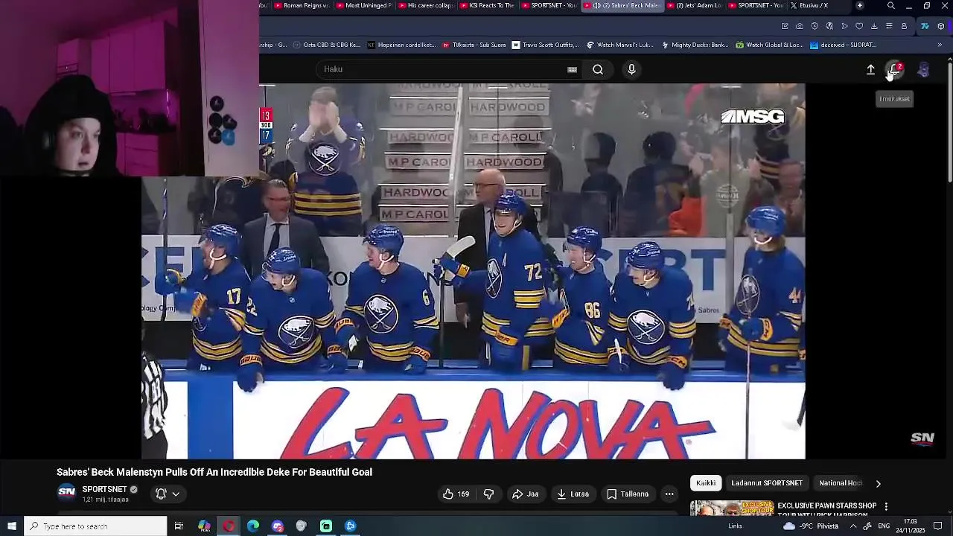The height and width of the screenshot is (536, 953).
Task: Like the video (thumbs up, 169)
Action: point(456,494)
